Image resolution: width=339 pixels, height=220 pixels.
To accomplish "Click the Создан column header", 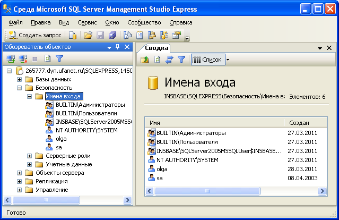I will (x=305, y=123).
